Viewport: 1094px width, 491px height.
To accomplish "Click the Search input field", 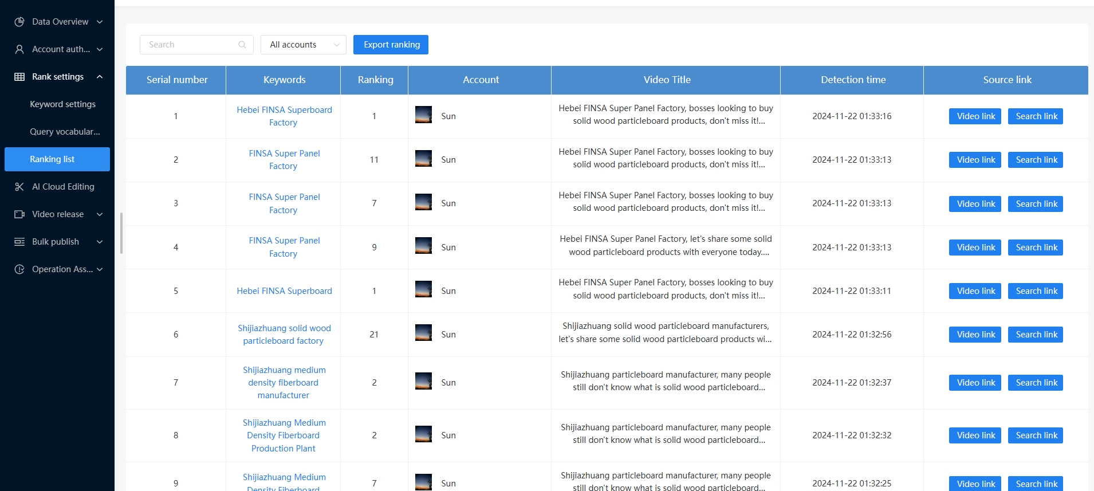I will pyautogui.click(x=196, y=45).
